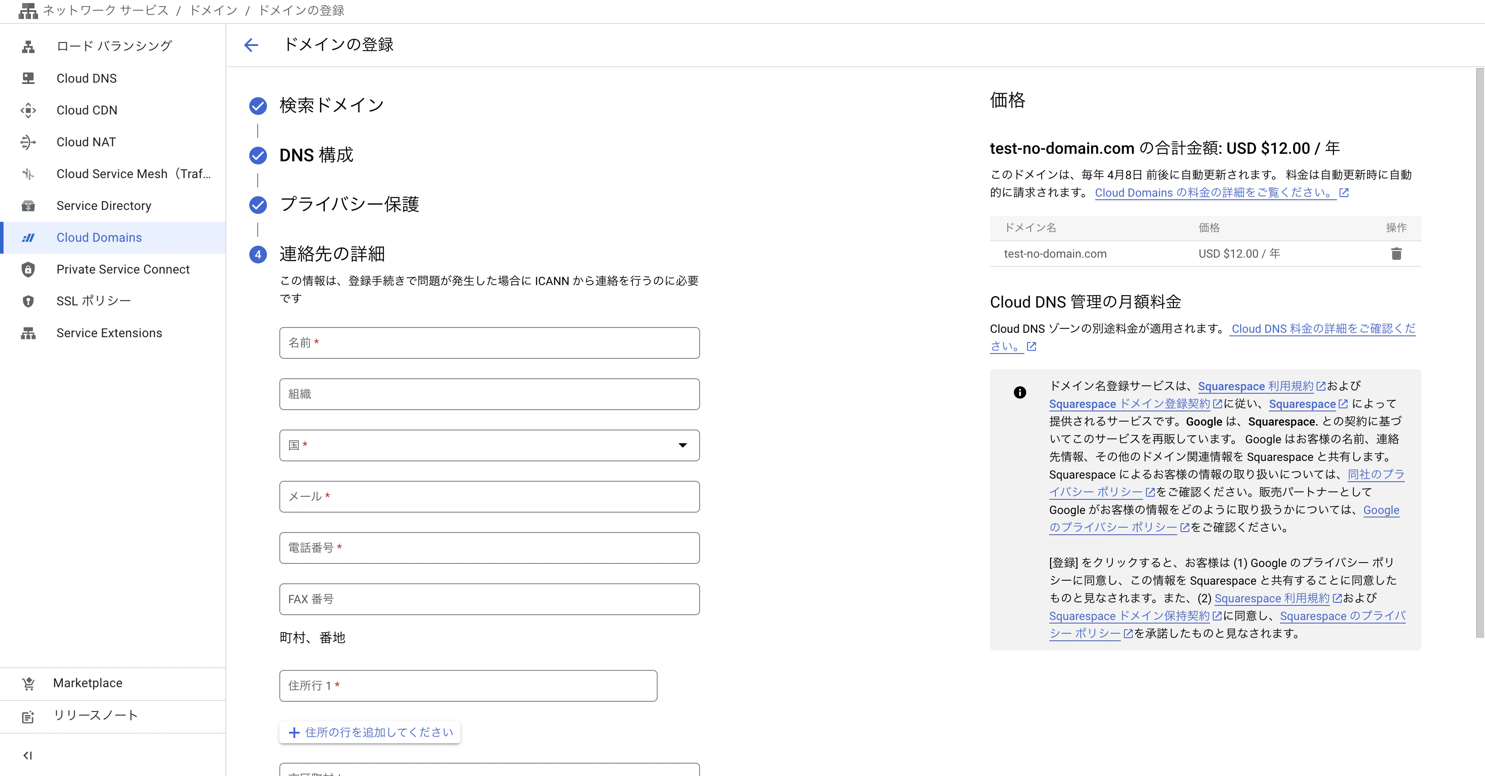
Task: Click the Network Services icon in breadcrumb
Action: pyautogui.click(x=28, y=11)
